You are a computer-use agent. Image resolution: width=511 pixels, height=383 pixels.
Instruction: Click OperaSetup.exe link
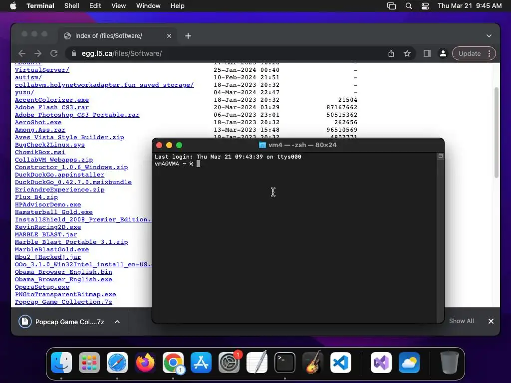pyautogui.click(x=42, y=287)
